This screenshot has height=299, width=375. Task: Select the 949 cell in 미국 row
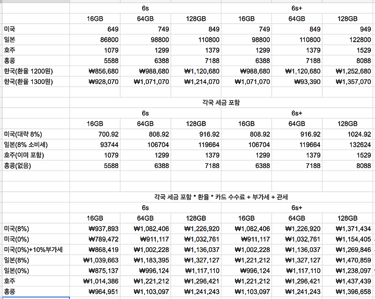(348, 29)
